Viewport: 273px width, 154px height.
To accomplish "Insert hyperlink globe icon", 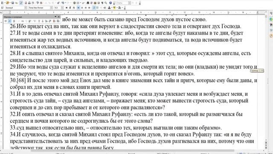I will [75, 3].
